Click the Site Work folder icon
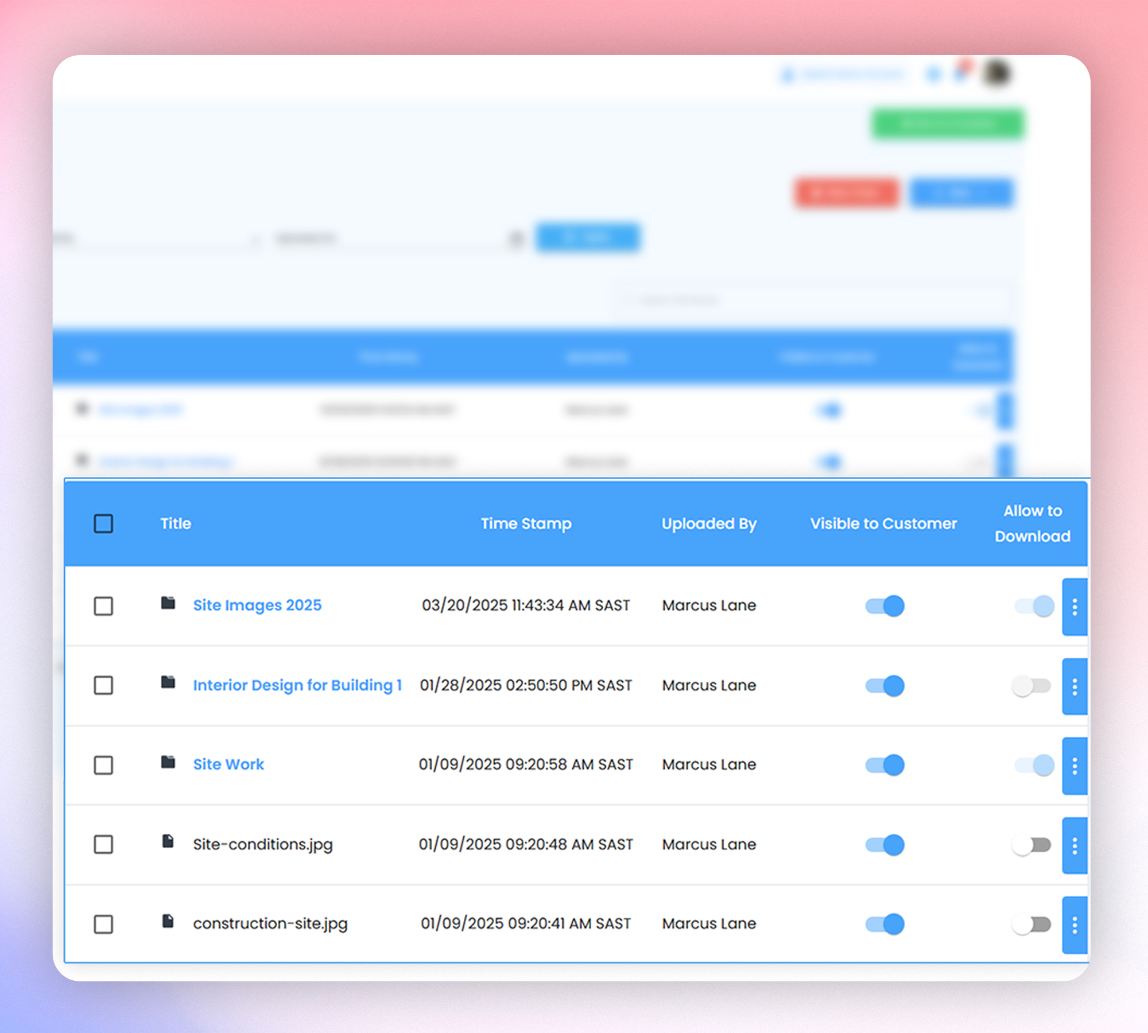 168,762
